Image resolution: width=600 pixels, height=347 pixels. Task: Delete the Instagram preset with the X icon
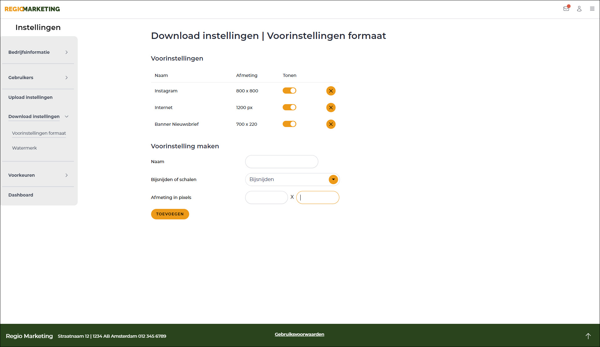pos(331,91)
